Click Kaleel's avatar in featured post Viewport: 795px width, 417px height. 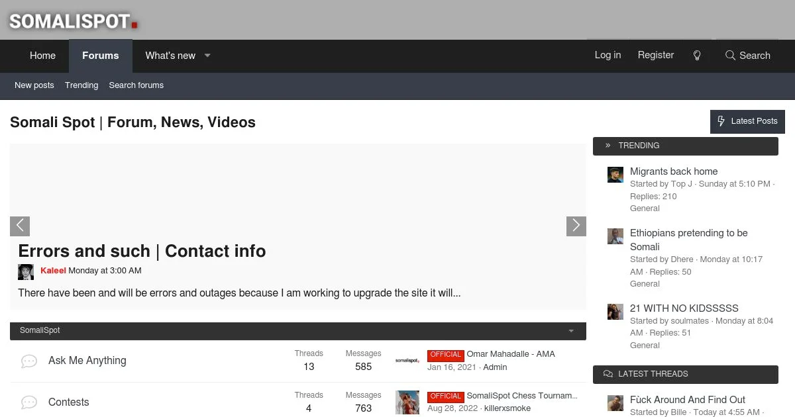point(26,271)
